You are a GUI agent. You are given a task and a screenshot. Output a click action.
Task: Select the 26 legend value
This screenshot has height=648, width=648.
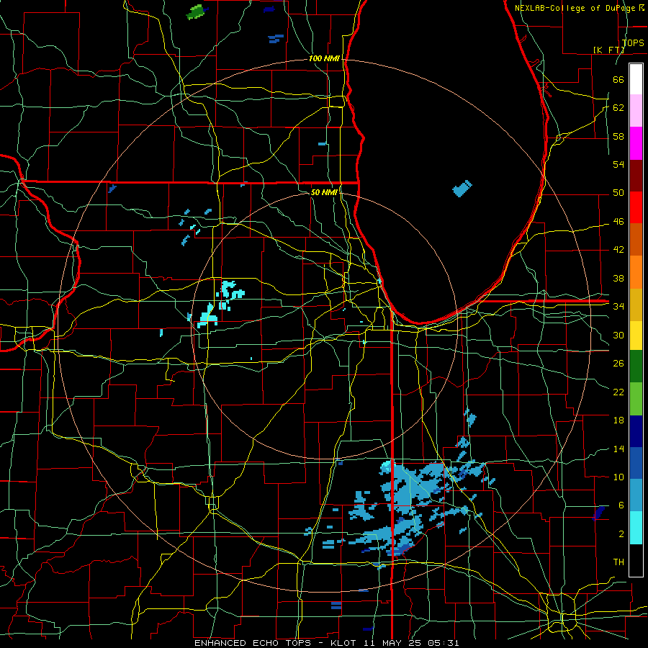(618, 364)
